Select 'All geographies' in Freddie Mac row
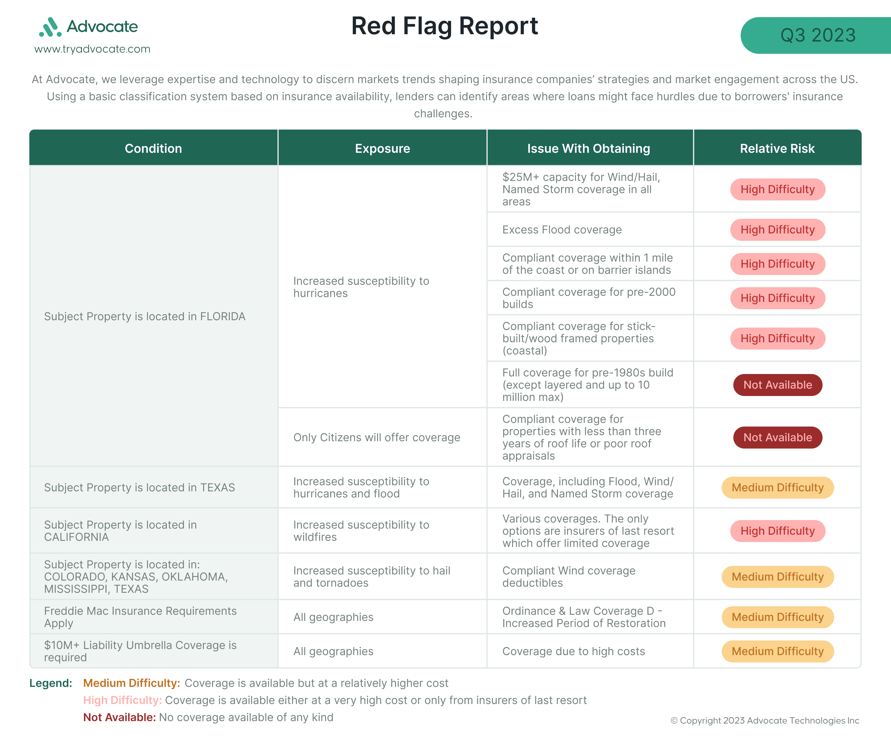 tap(382, 617)
